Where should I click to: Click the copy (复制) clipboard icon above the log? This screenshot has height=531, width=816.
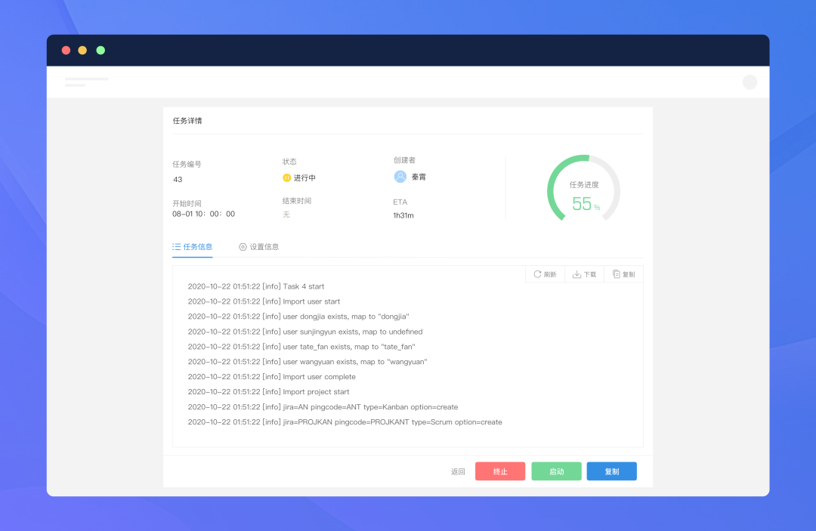(616, 273)
